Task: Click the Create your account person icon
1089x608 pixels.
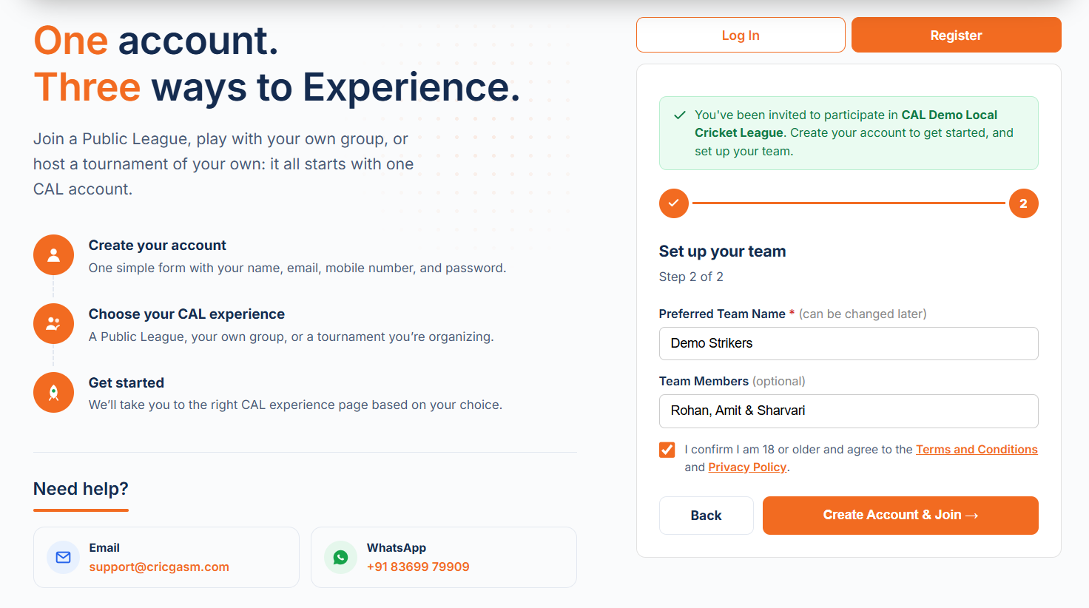Action: (53, 255)
